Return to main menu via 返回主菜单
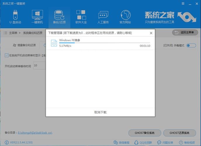Image resolution: width=201 pixels, height=146 pixels. coord(185,32)
